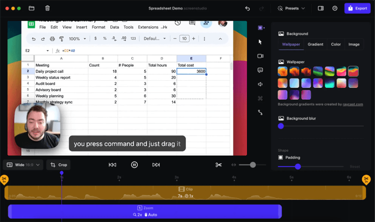The height and width of the screenshot is (222, 375).
Task: Open the Sheets File menu
Action: click(42, 27)
